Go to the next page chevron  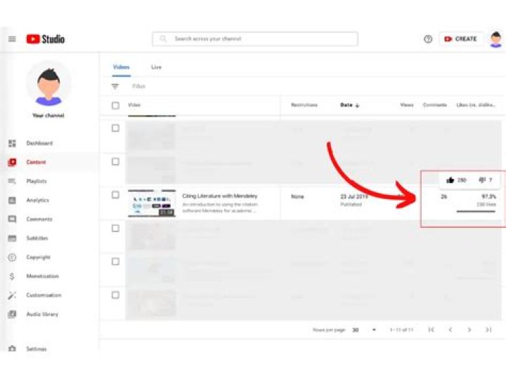point(469,330)
